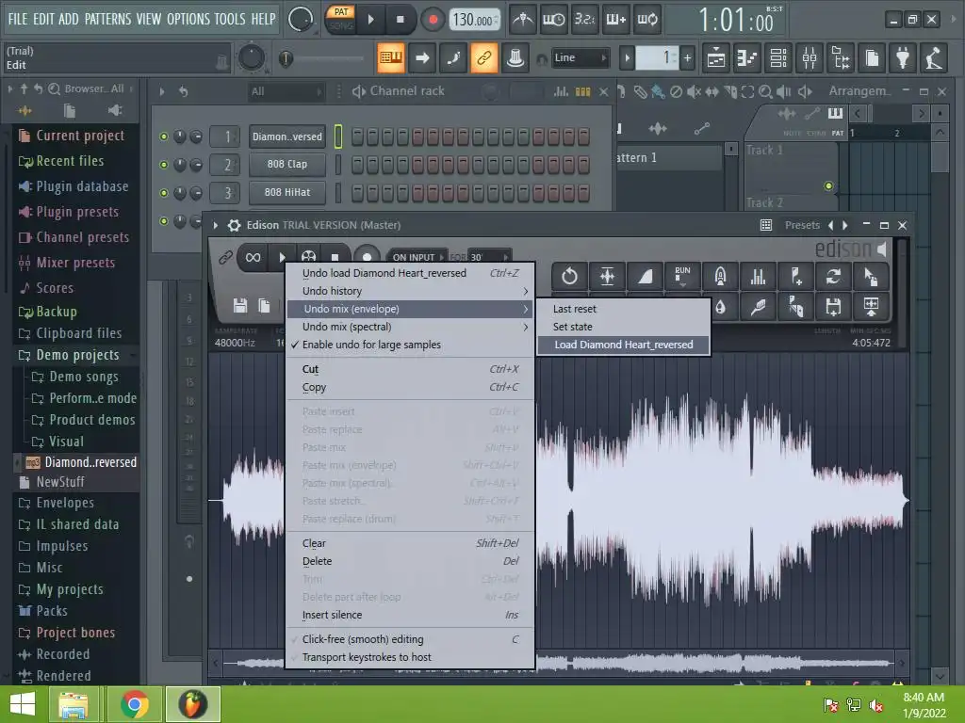965x723 pixels.
Task: Toggle Edison infinite loop recording button
Action: tap(253, 257)
